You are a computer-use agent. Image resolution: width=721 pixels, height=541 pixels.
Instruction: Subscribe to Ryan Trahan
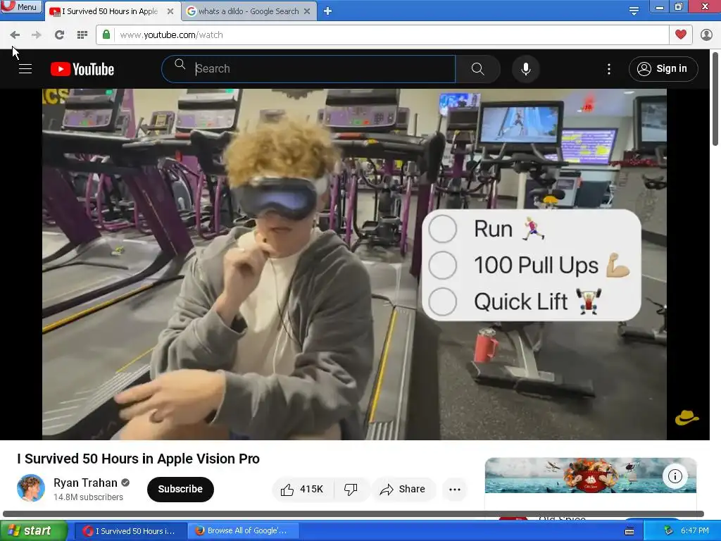(x=180, y=489)
